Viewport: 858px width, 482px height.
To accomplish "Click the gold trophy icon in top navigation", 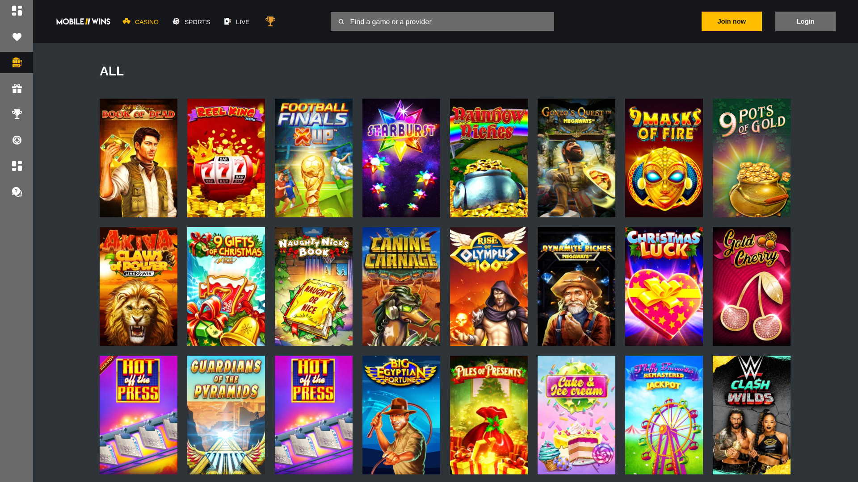I will 270,21.
